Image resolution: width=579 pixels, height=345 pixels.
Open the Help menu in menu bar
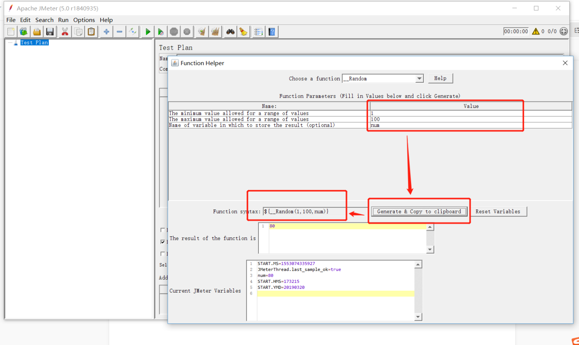[106, 20]
